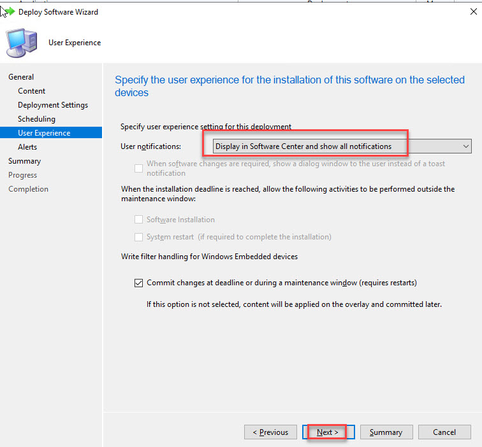Enable the dialog window instead of toast checkbox
This screenshot has width=482, height=447.
coord(139,168)
